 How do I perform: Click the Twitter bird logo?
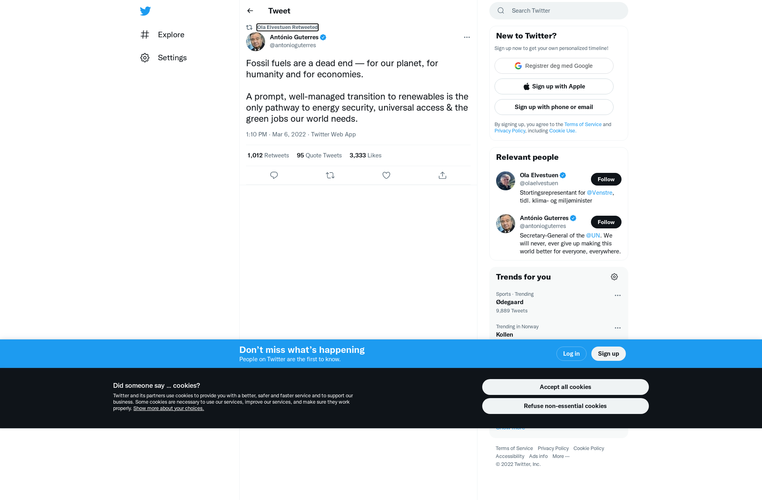pos(145,11)
